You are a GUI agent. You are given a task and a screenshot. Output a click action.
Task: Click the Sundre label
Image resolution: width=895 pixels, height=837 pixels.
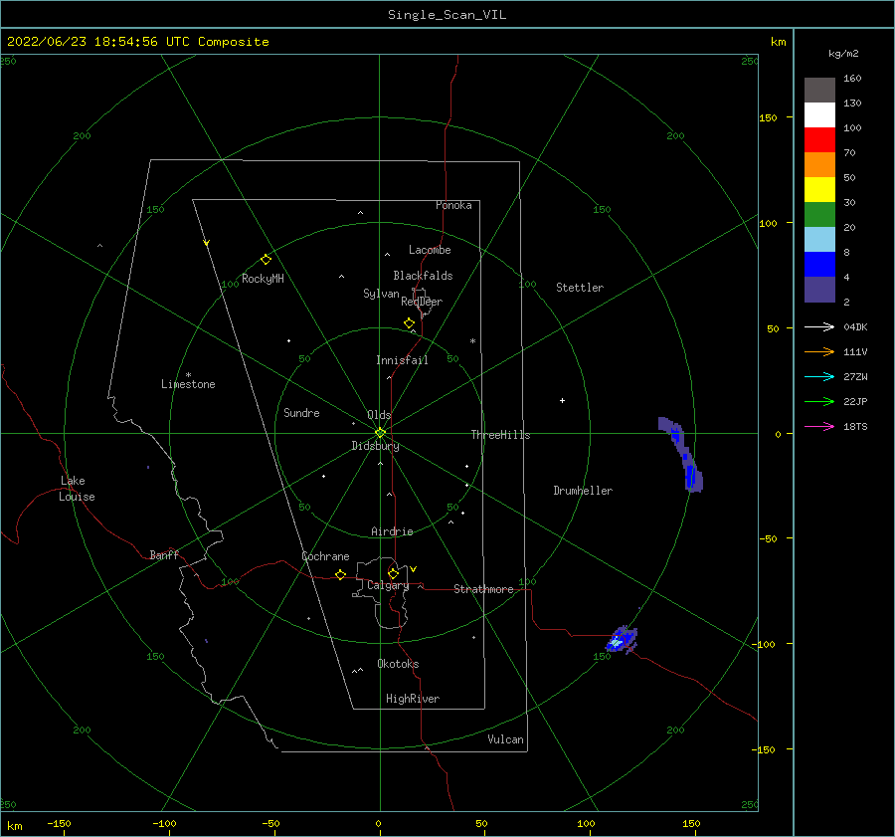pos(301,413)
